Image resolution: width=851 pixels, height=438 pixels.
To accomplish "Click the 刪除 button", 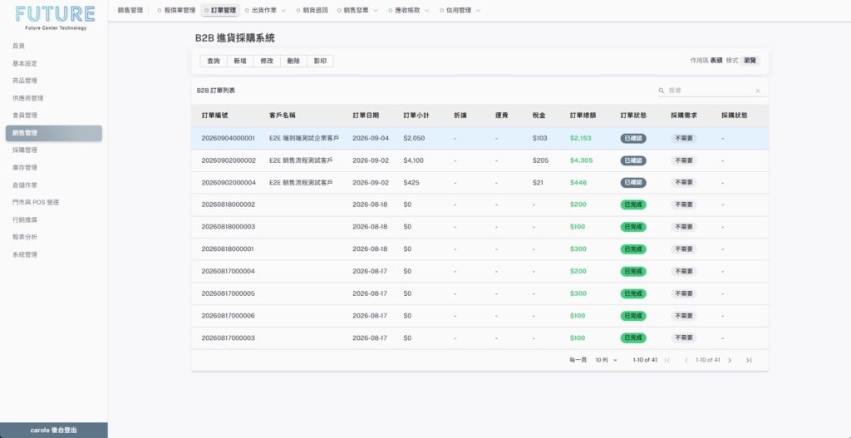I will [293, 62].
